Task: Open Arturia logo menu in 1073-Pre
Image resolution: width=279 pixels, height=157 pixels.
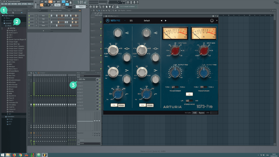Action: pos(108,20)
